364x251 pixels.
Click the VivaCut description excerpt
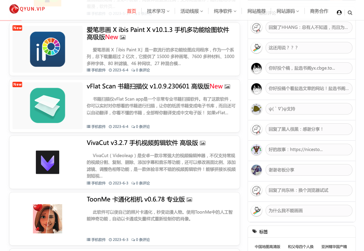coord(161,166)
